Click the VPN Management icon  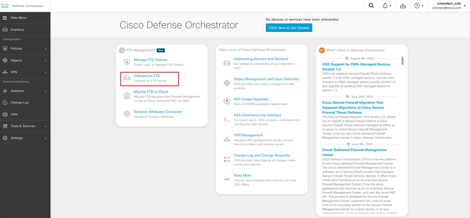coord(227,139)
